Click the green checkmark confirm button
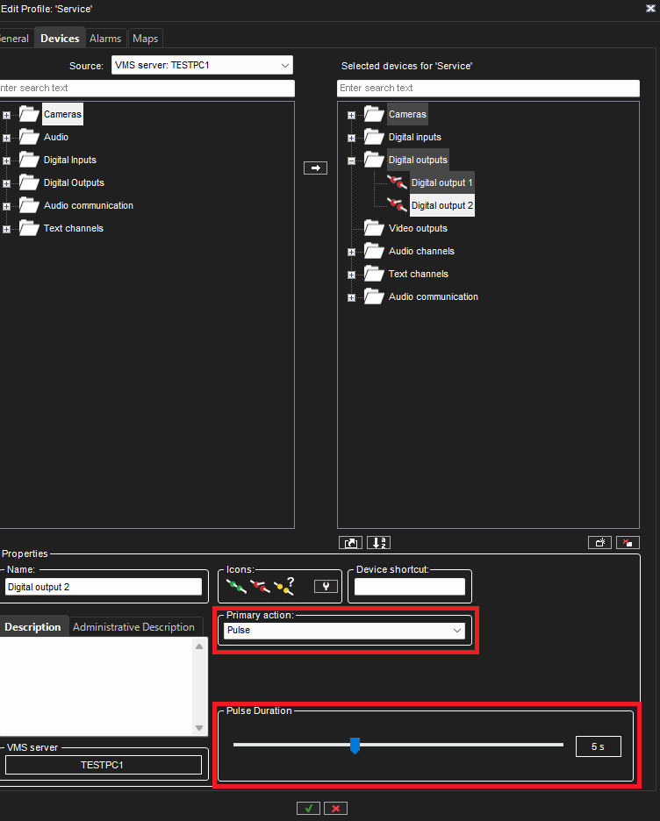 pos(308,808)
